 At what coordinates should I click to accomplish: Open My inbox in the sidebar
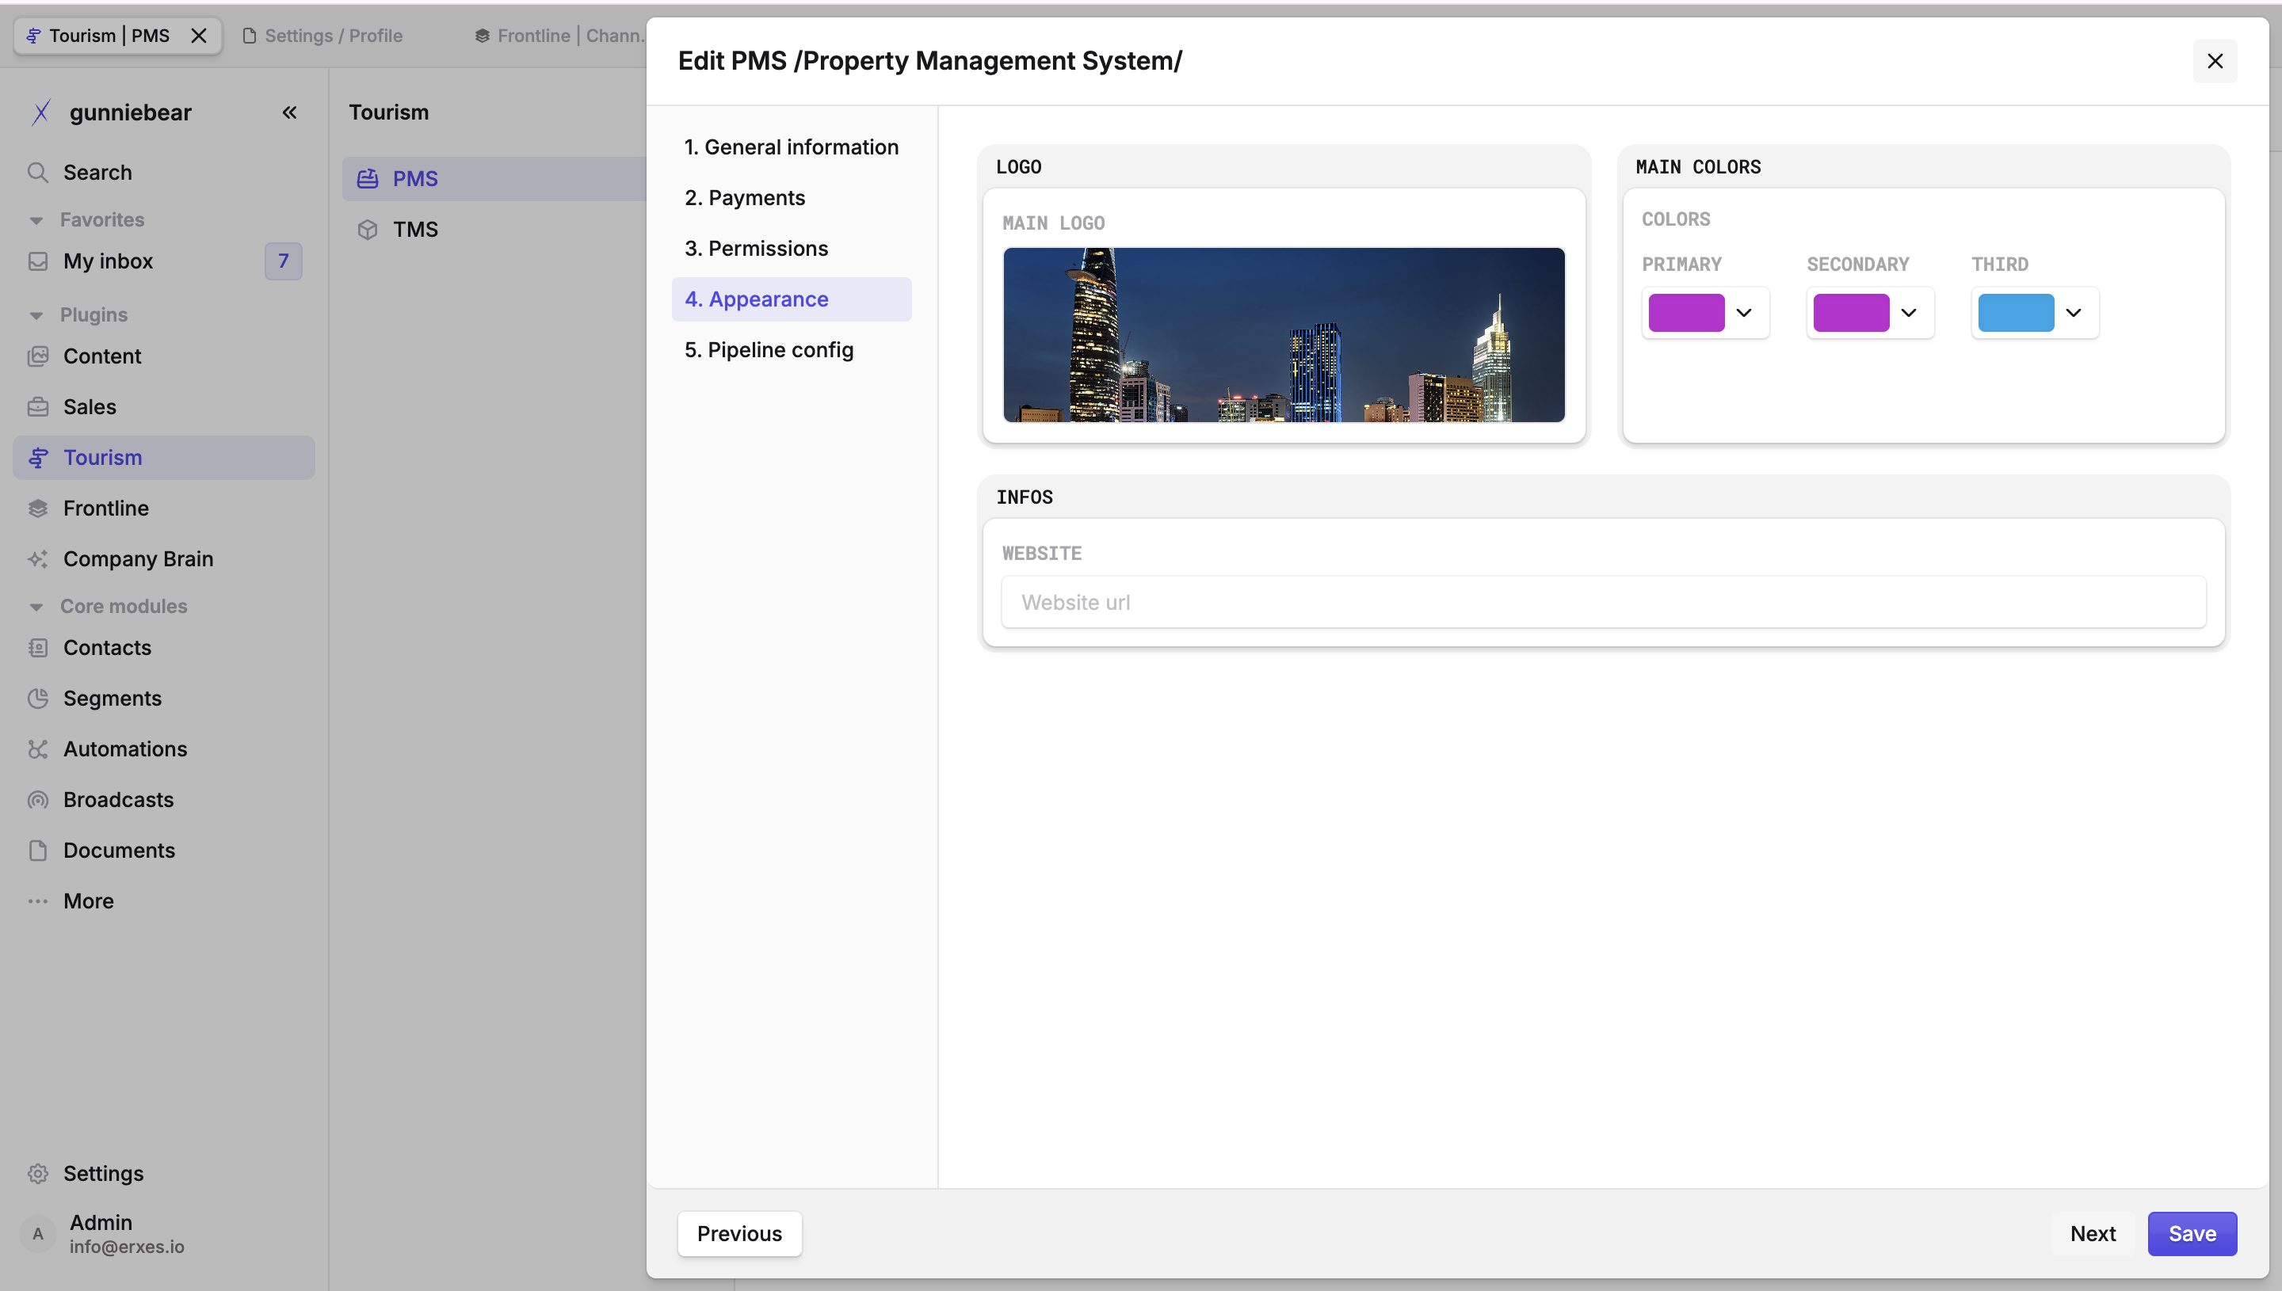[164, 261]
